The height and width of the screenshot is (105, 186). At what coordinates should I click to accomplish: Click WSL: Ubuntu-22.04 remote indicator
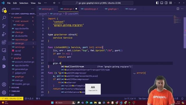[12, 99]
